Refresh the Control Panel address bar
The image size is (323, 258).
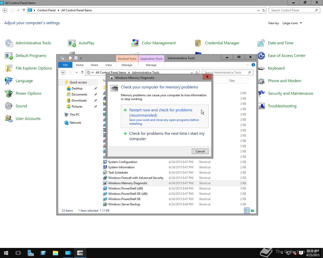pyautogui.click(x=264, y=10)
